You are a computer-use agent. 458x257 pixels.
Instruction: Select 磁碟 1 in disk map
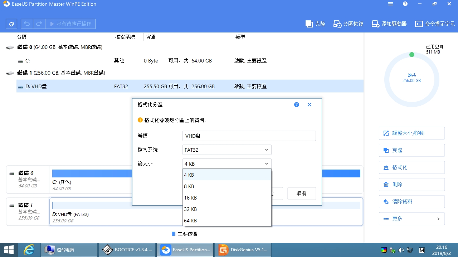[28, 212]
